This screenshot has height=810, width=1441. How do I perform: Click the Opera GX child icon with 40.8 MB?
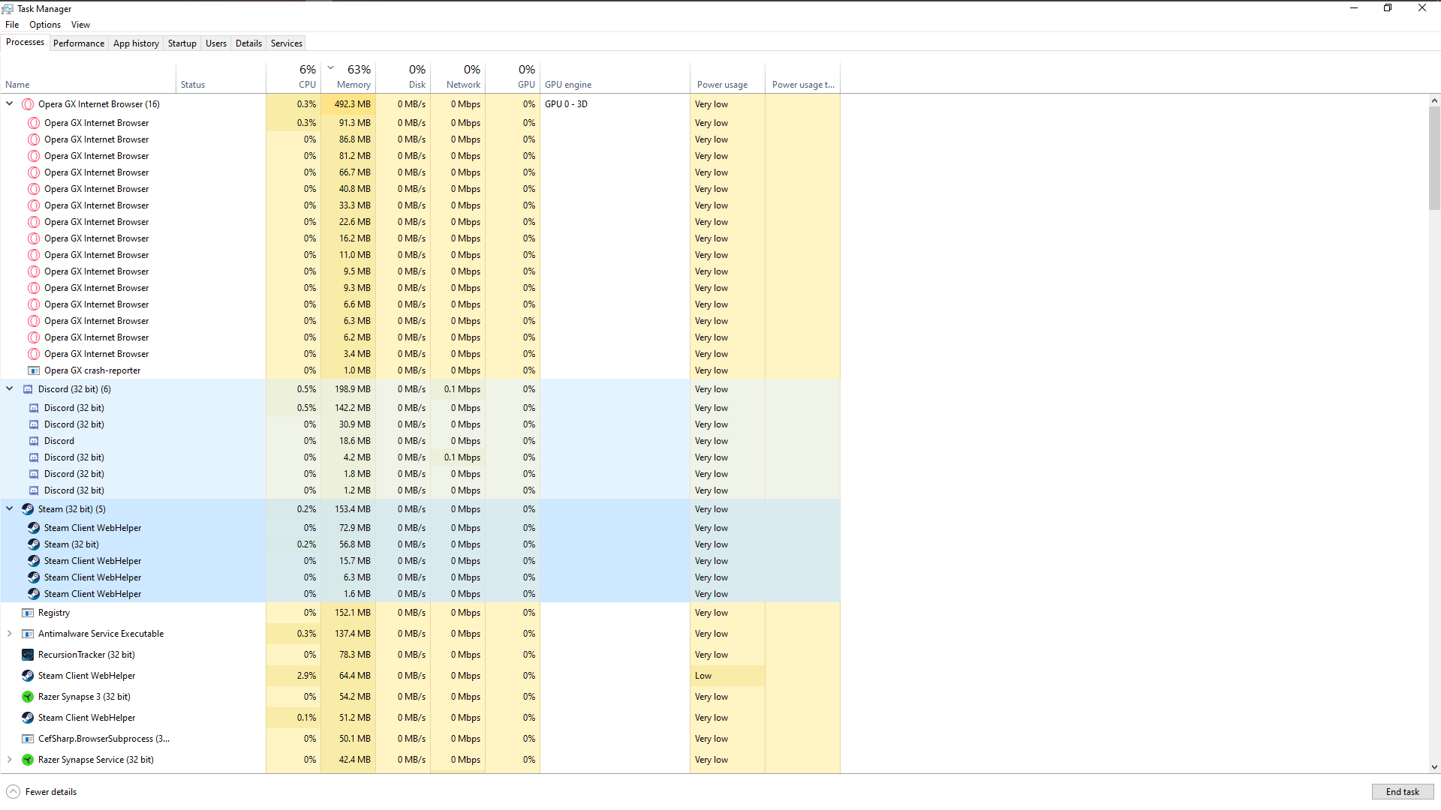[x=34, y=189]
